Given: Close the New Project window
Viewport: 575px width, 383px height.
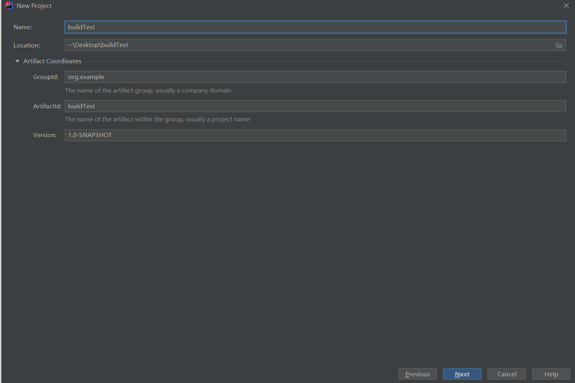Looking at the screenshot, I should (x=566, y=6).
